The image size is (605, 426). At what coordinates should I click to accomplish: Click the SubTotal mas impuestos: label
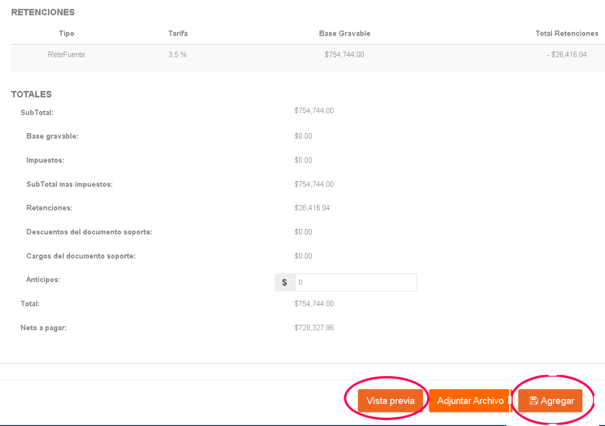(69, 184)
